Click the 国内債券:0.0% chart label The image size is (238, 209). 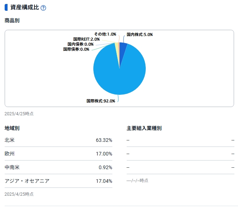(80, 44)
